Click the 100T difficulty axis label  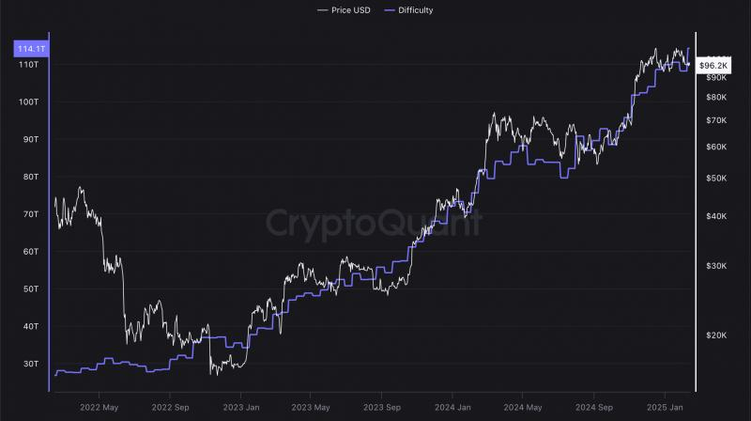29,102
